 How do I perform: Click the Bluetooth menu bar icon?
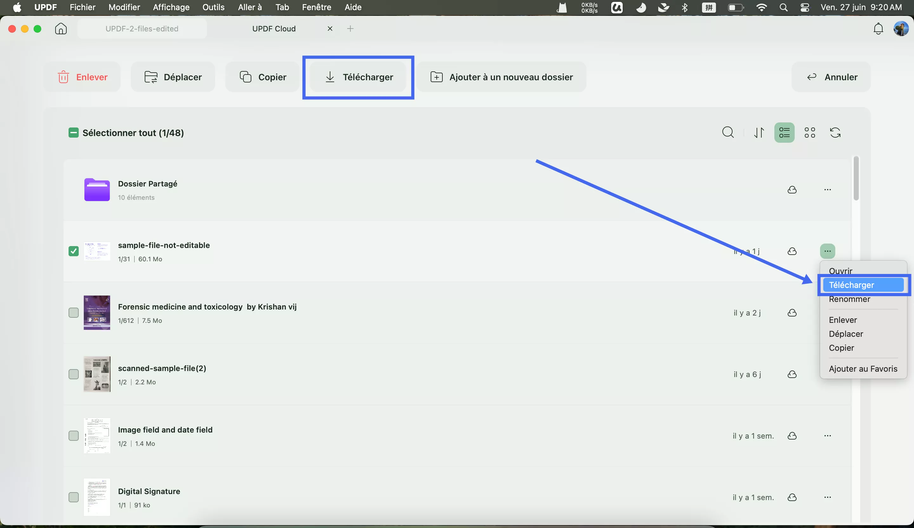point(685,7)
